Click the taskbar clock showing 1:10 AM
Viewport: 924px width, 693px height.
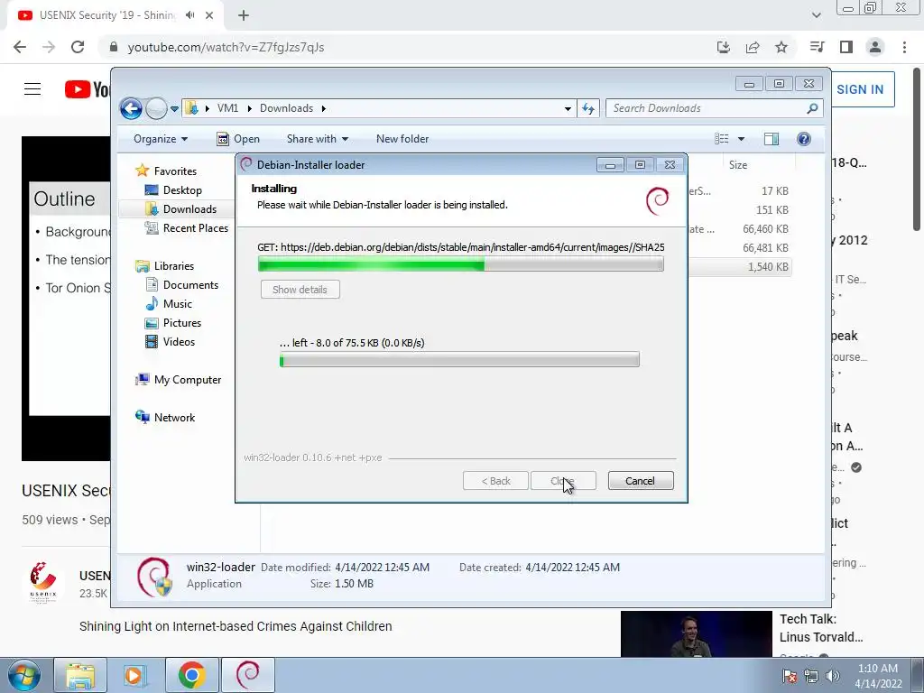878,676
